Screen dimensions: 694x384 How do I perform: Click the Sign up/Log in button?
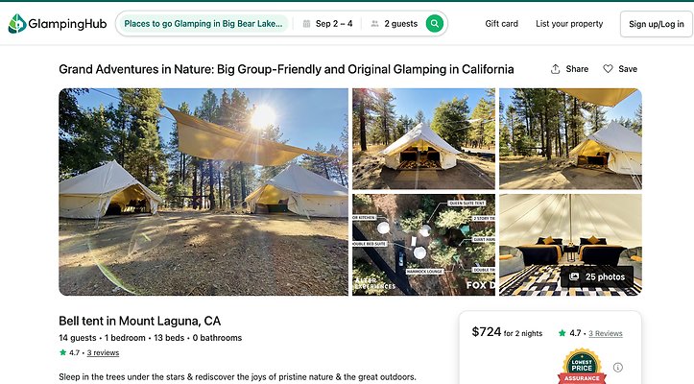click(x=657, y=24)
